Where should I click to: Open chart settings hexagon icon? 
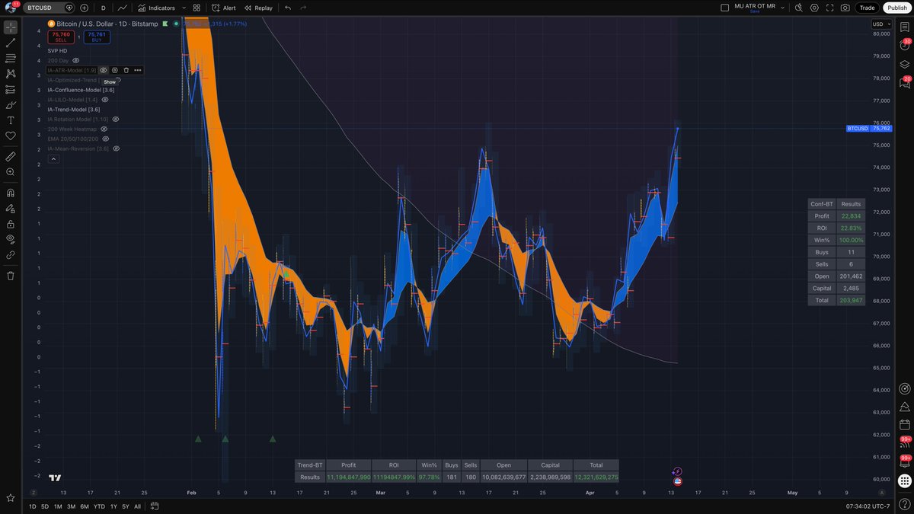pyautogui.click(x=814, y=8)
